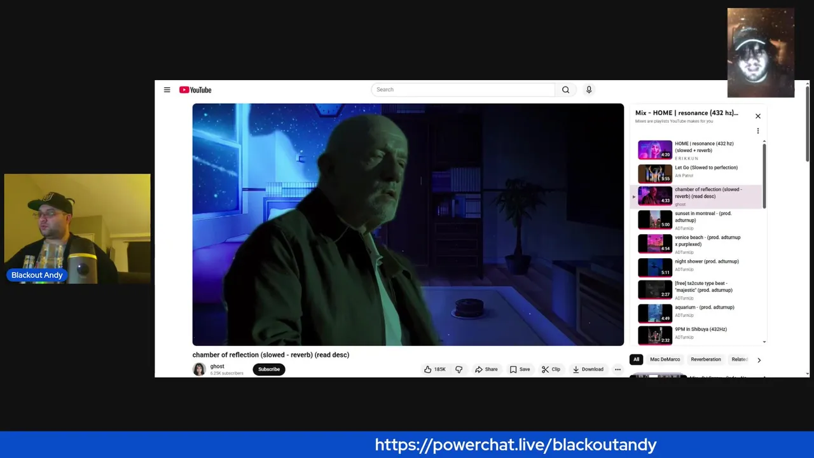Like the video with 185K likes

tap(435, 369)
